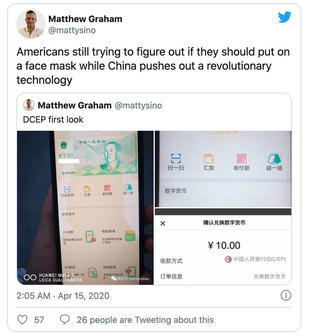Click the 碰一碰 tap icon
The width and height of the screenshot is (309, 335).
coord(274,159)
